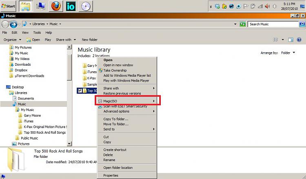Click navigation pane scroll down arrow
This screenshot has width=306, height=179.
click(x=69, y=144)
